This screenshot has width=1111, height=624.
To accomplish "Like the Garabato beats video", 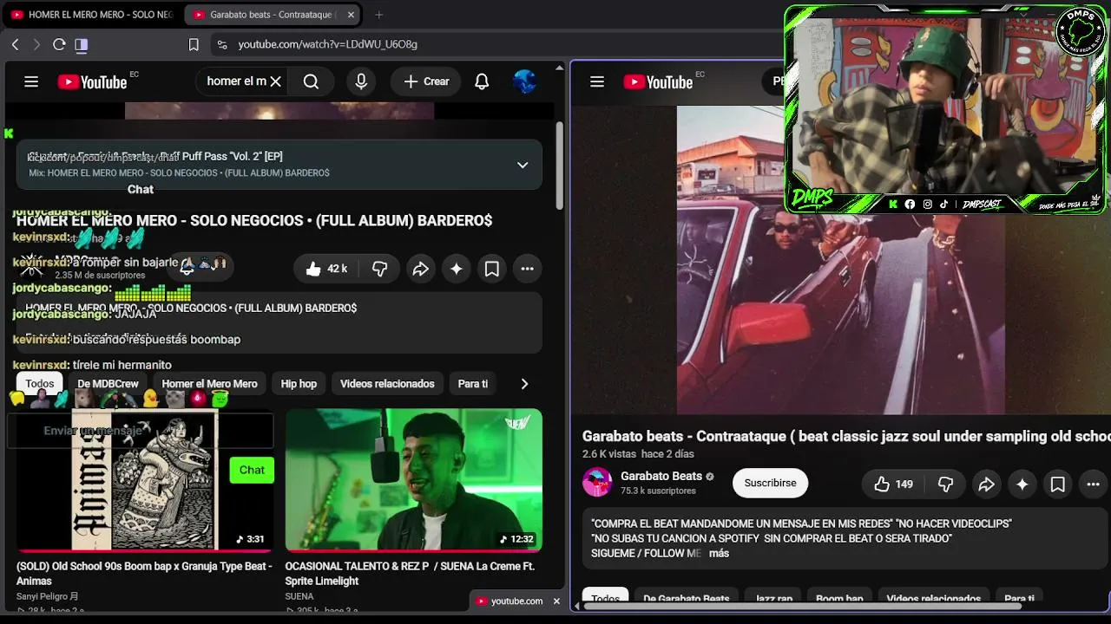I will (893, 484).
